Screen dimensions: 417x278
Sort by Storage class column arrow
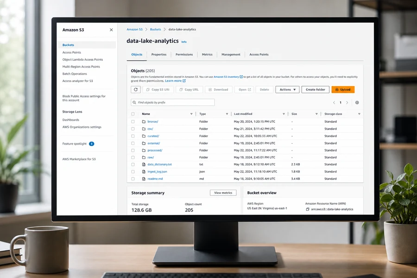tap(359, 114)
